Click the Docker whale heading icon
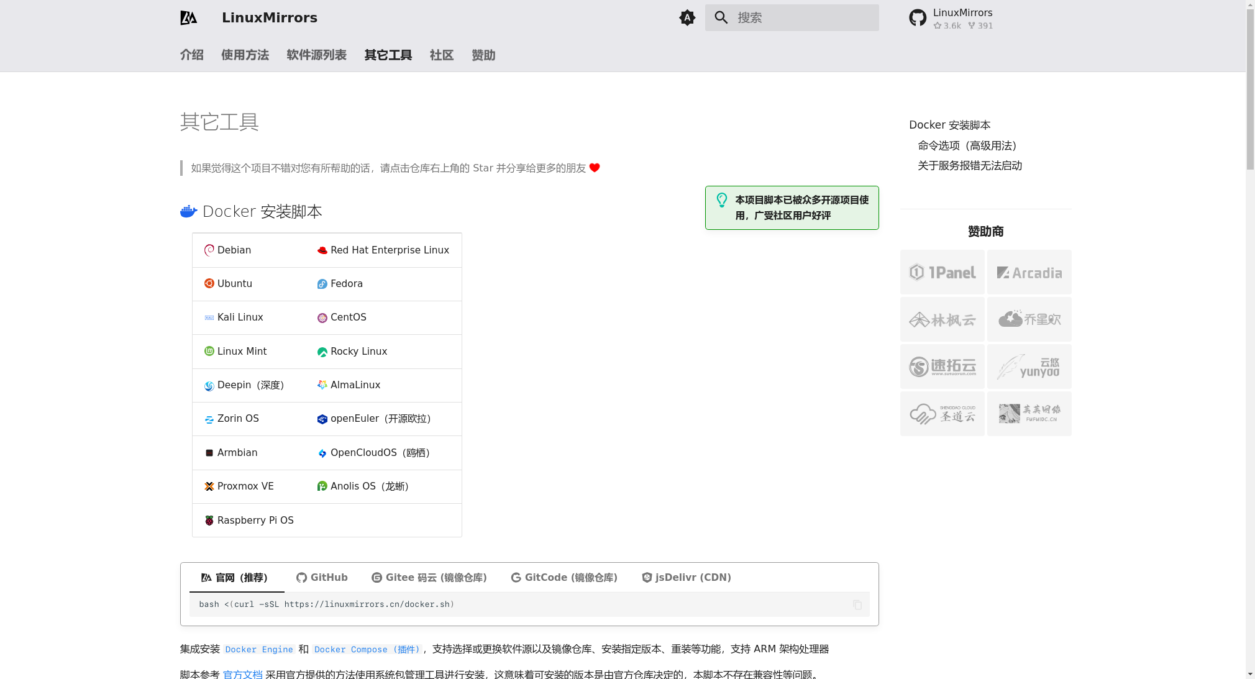This screenshot has width=1255, height=679. point(188,211)
